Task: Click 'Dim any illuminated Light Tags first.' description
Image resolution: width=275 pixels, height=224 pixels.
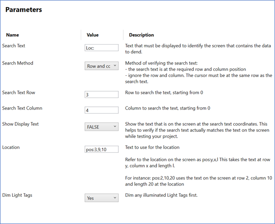Action: click(x=161, y=195)
